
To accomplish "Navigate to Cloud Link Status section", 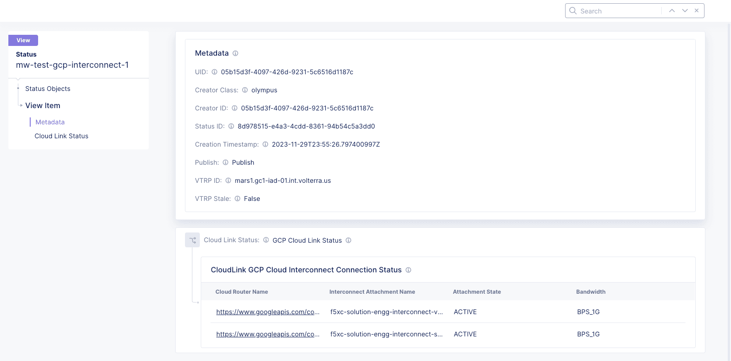I will (61, 136).
